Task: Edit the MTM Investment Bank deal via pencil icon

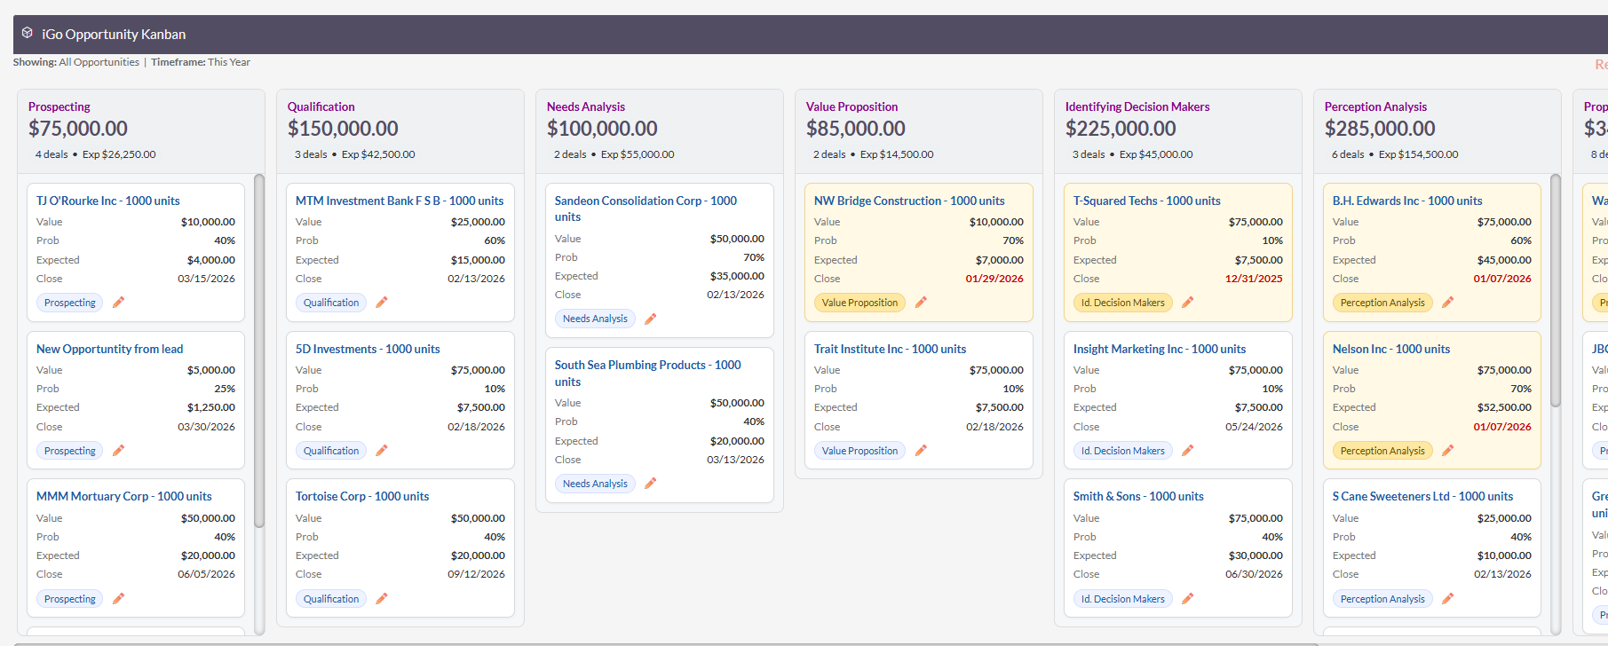Action: (382, 303)
